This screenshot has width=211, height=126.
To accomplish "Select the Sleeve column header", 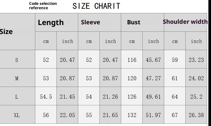I will [90, 22].
